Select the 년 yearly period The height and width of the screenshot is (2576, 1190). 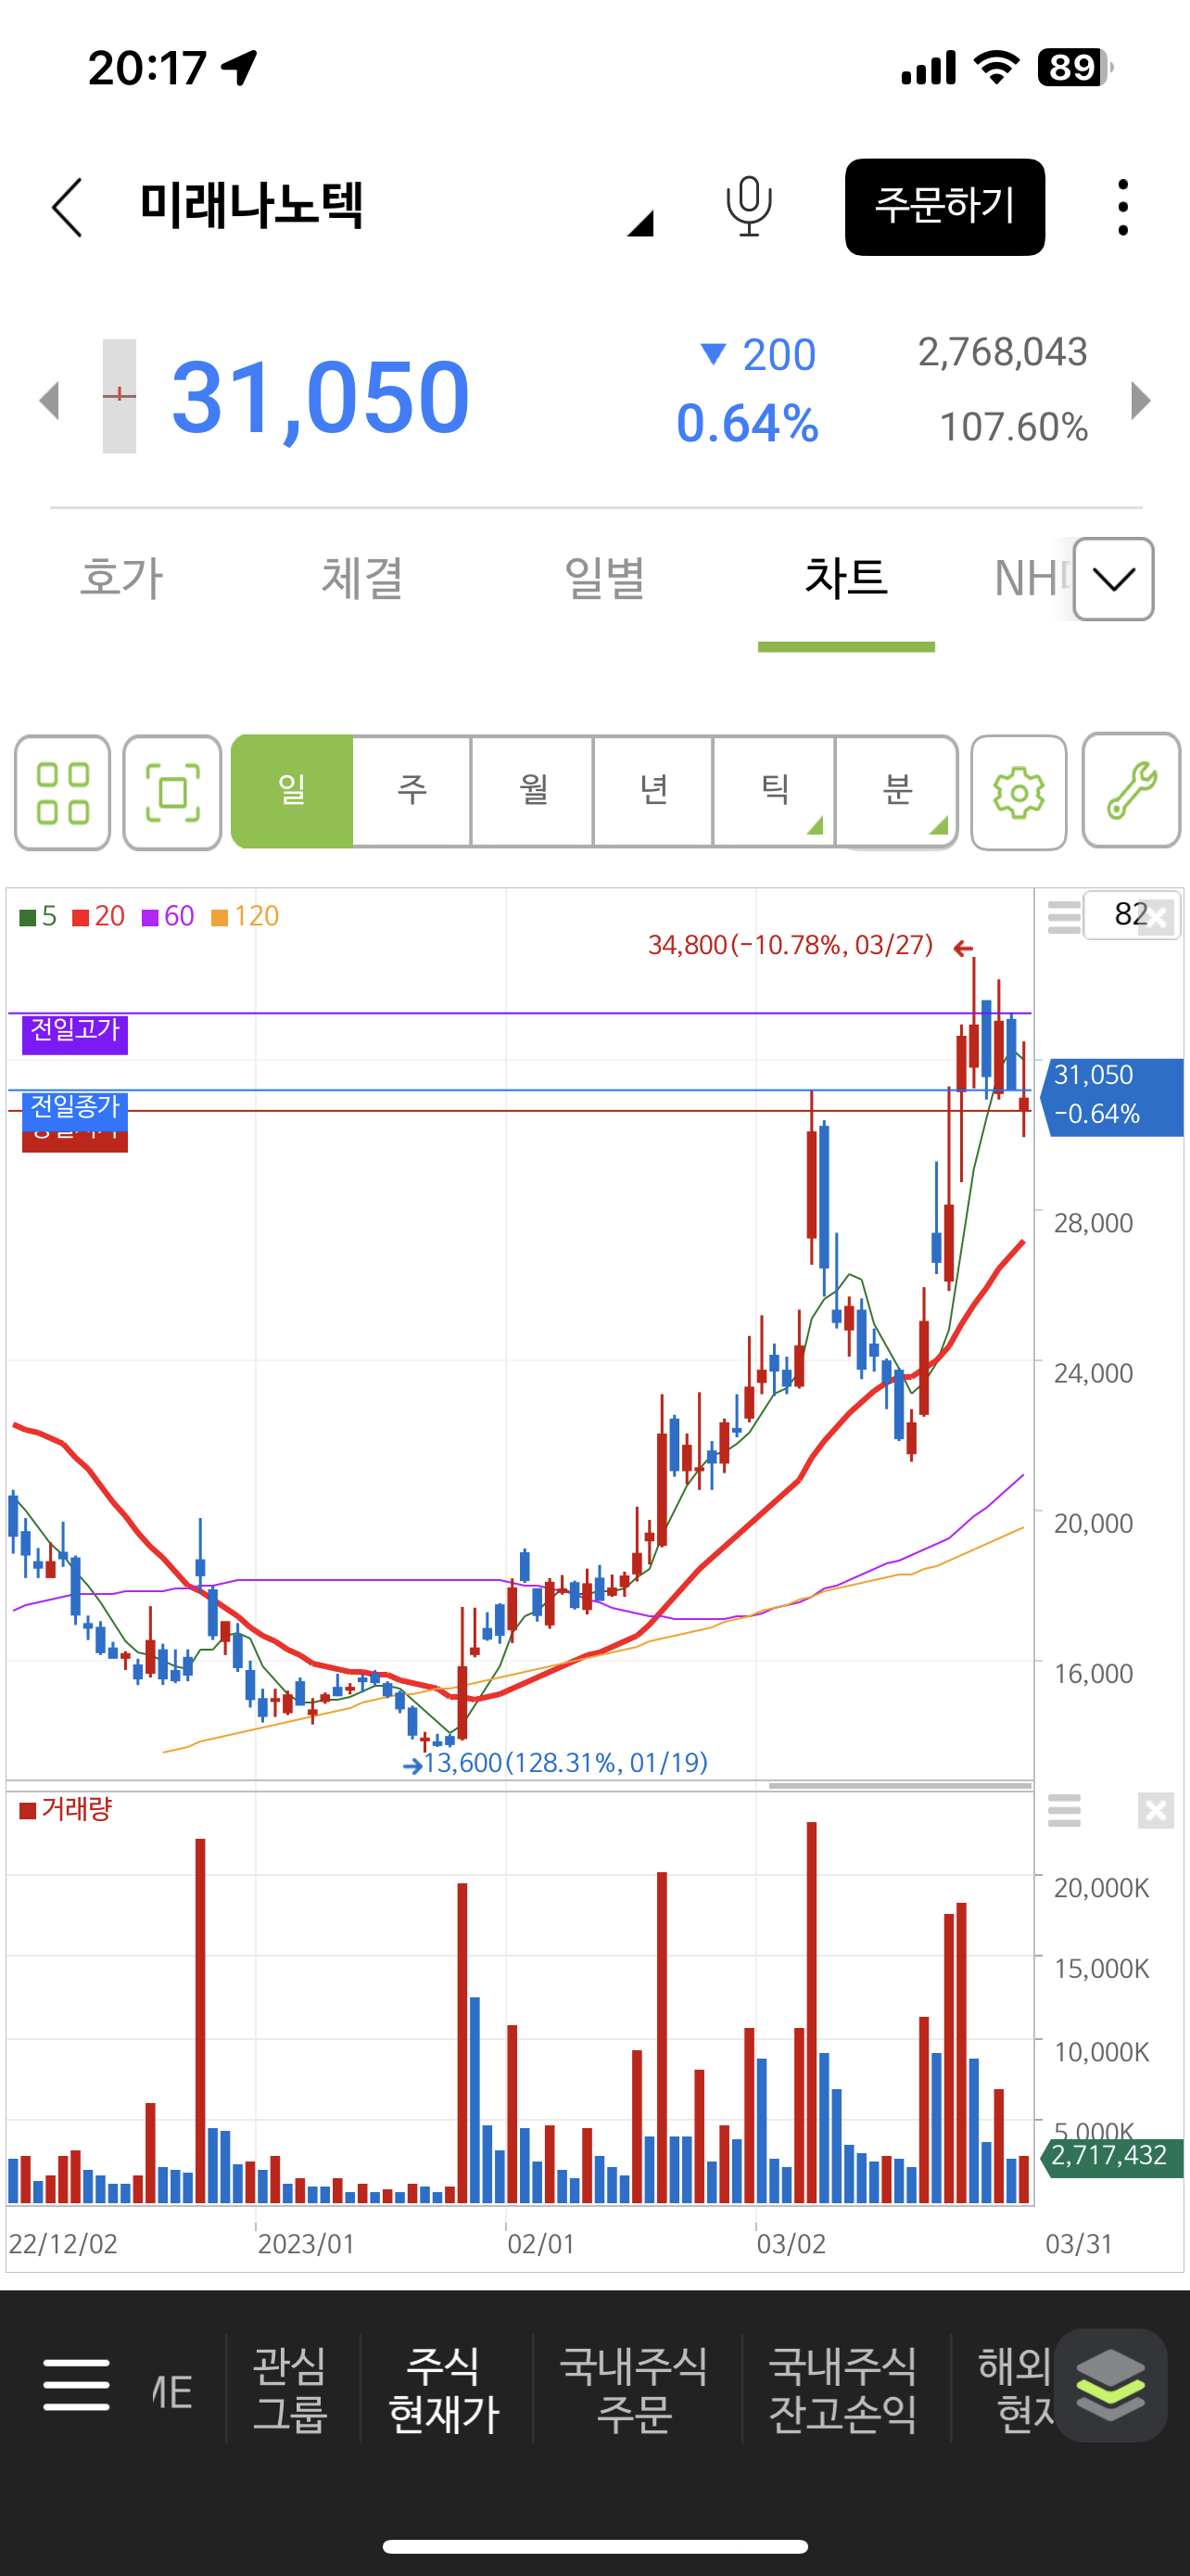(653, 791)
